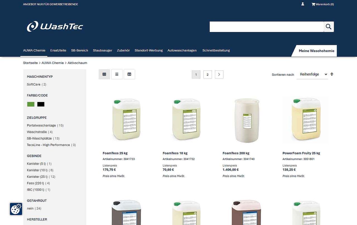Go to next results page arrow
Image resolution: width=357 pixels, height=225 pixels.
[219, 74]
